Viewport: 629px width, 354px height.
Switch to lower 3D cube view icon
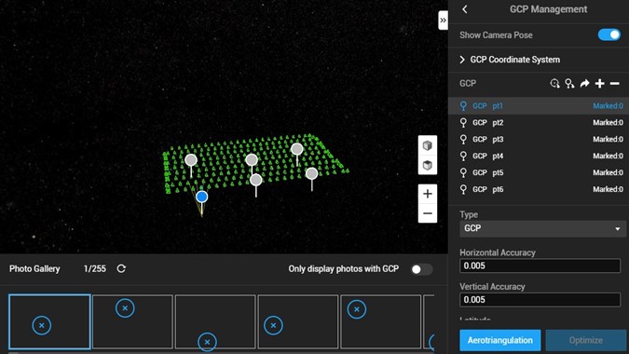427,165
